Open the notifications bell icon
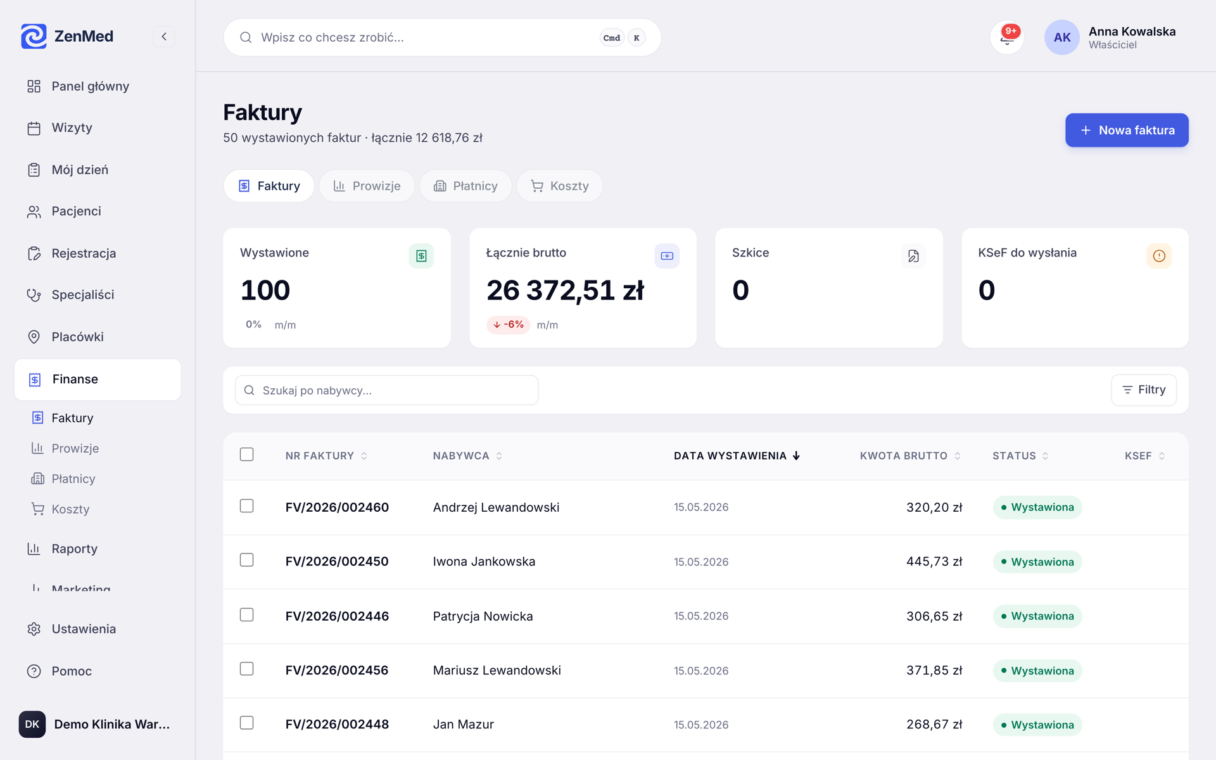The height and width of the screenshot is (760, 1216). click(1007, 37)
